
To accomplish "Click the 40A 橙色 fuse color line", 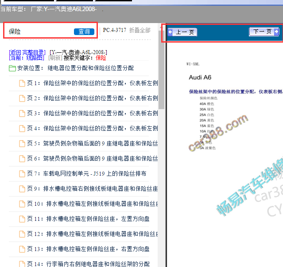I will (207, 104).
